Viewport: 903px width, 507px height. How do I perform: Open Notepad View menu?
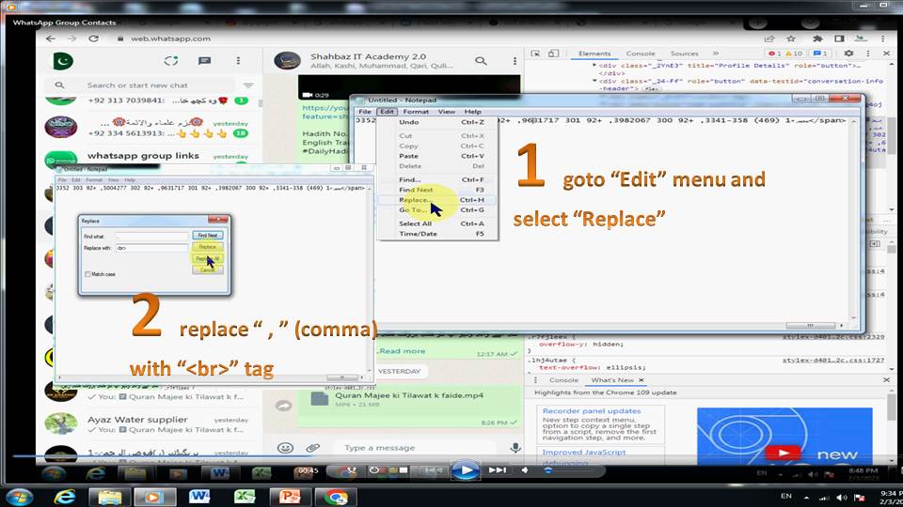pos(446,112)
